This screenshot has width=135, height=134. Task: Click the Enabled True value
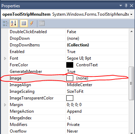pyautogui.click(x=71, y=52)
